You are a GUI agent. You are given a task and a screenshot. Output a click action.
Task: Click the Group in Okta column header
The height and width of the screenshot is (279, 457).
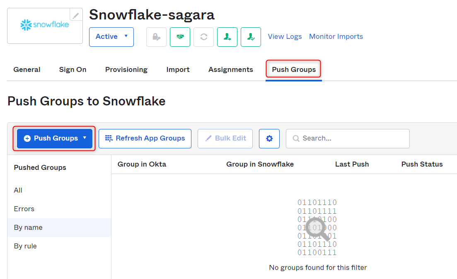point(142,165)
